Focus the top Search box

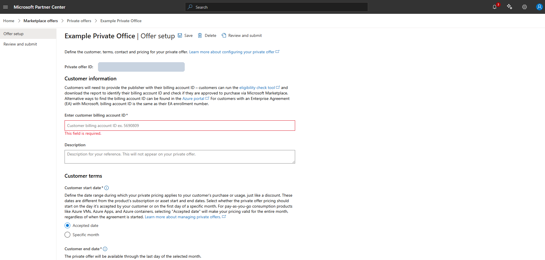pos(276,7)
